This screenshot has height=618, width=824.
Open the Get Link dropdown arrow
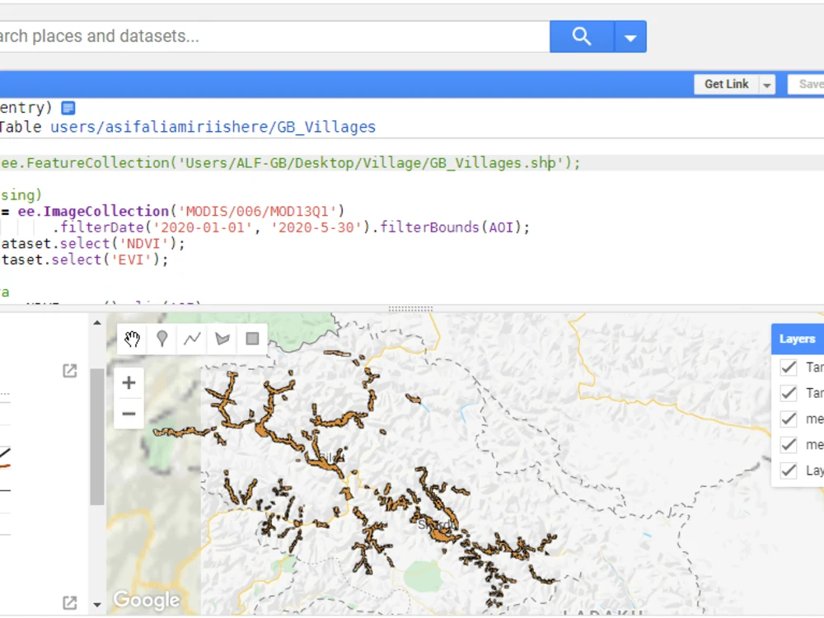click(x=766, y=84)
